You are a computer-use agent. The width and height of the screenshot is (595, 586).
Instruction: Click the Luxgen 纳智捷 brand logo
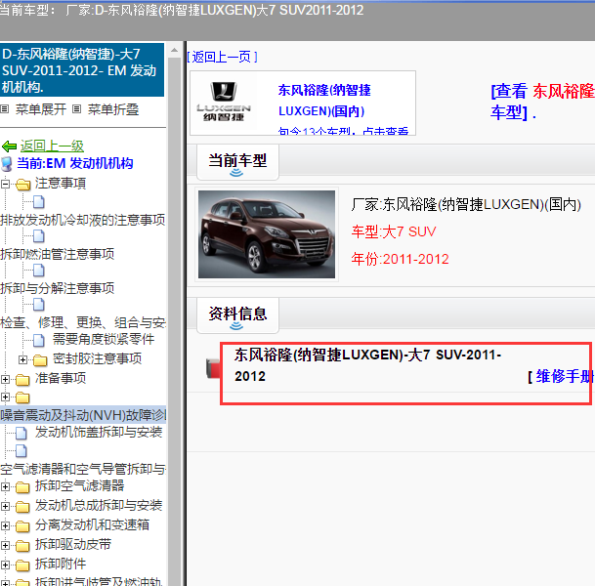point(224,102)
